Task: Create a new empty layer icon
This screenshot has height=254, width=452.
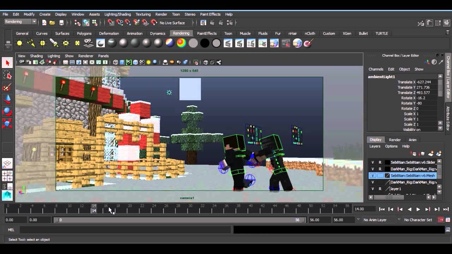Action: (431, 154)
